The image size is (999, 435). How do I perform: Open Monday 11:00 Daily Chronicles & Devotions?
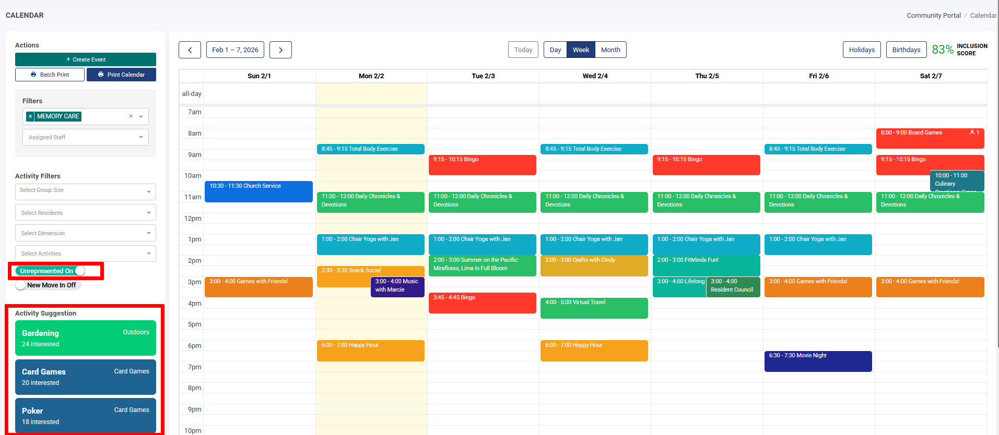[x=370, y=202]
